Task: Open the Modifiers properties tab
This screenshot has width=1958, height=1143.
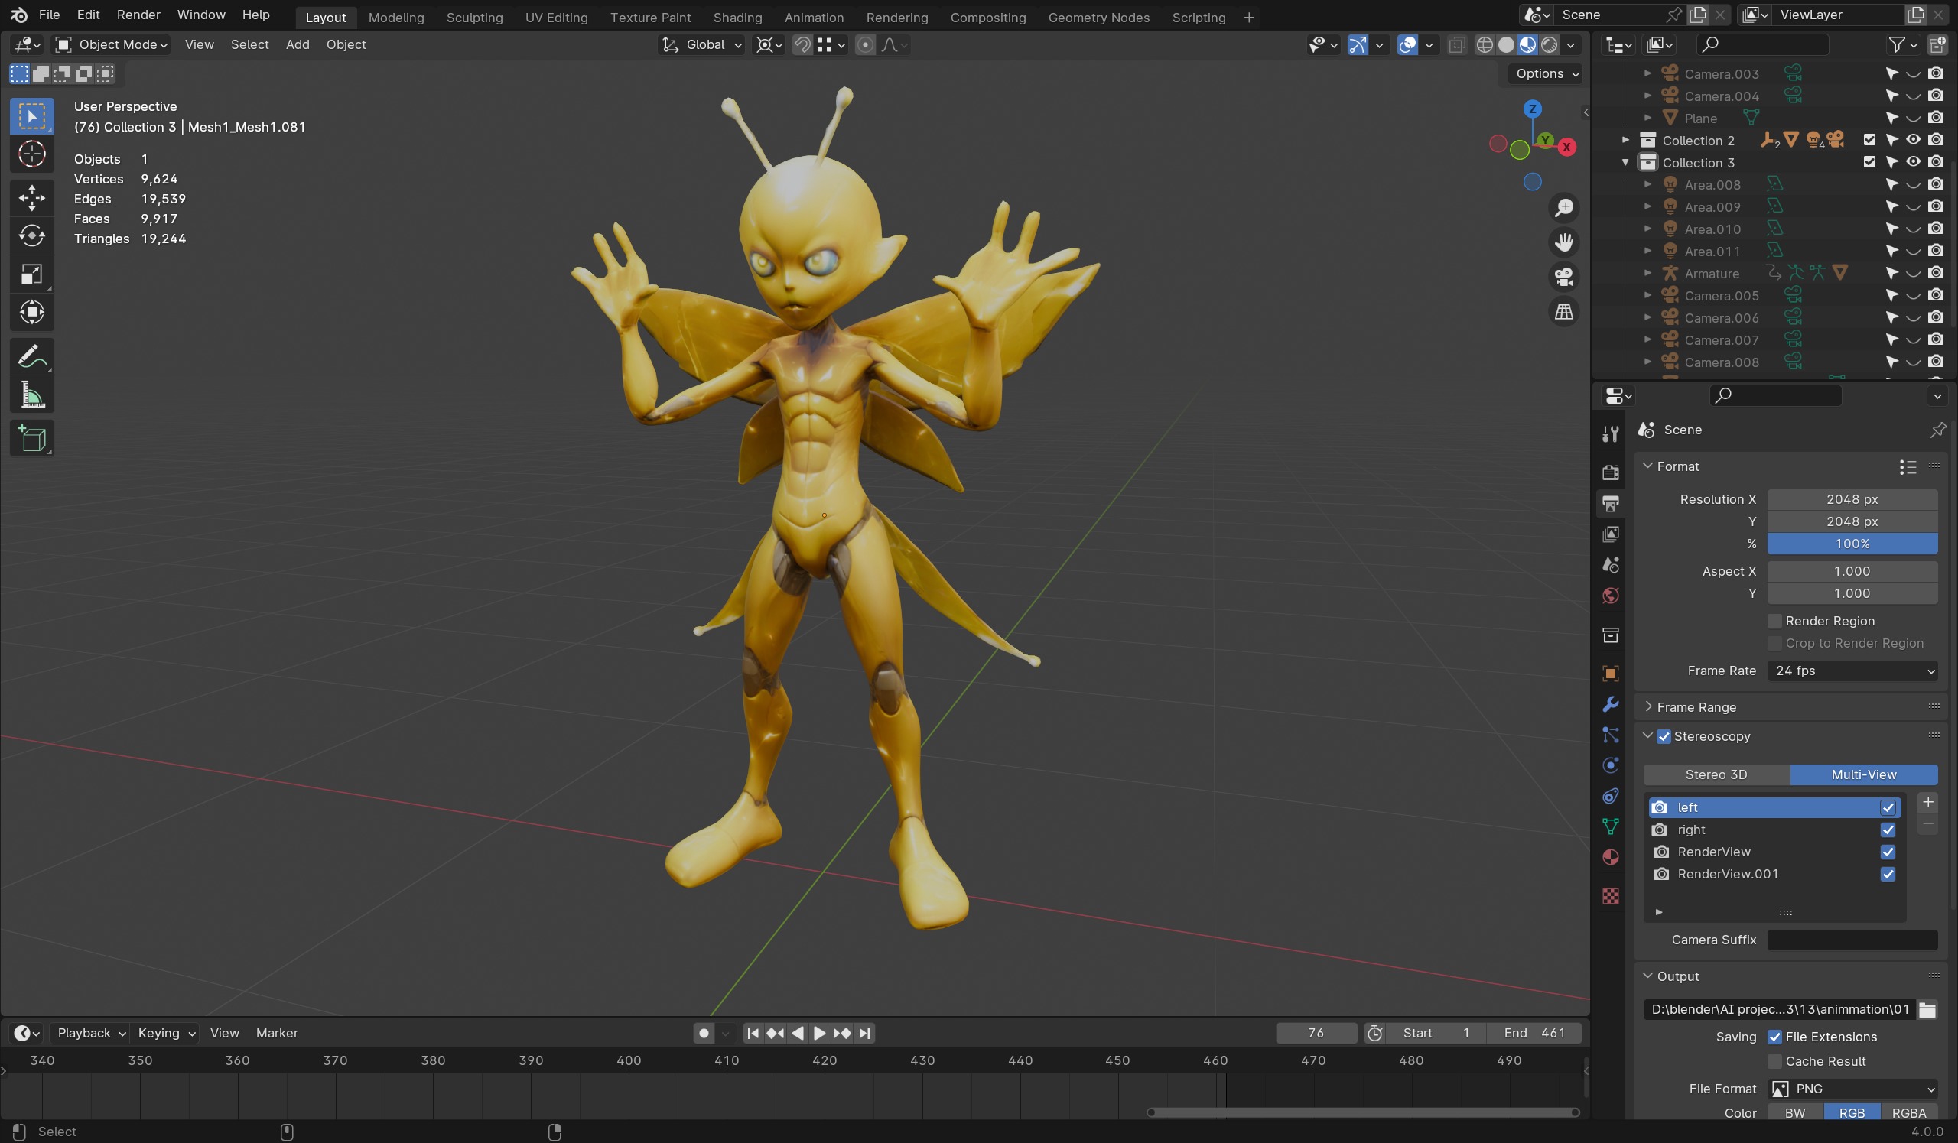Action: pos(1611,704)
